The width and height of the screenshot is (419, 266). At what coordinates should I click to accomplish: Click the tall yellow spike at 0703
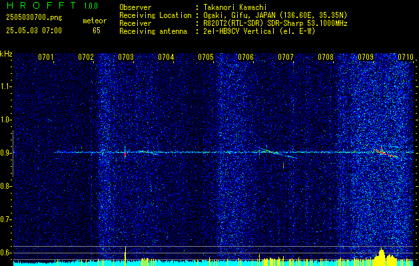click(125, 255)
